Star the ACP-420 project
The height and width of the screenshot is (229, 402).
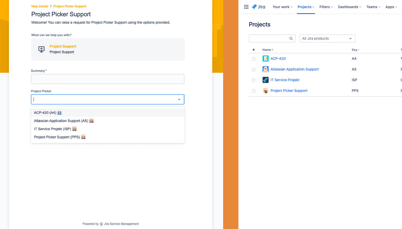254,59
